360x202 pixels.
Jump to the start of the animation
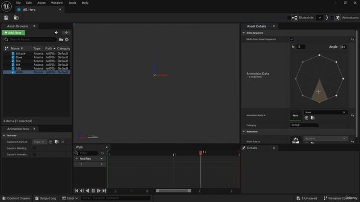click(x=76, y=191)
